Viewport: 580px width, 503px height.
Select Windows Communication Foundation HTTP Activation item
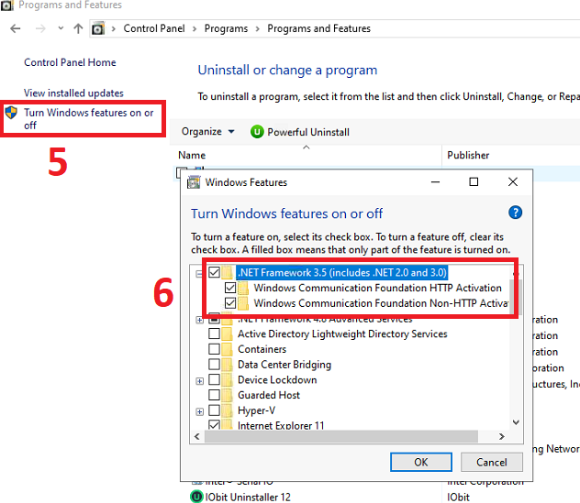[377, 288]
